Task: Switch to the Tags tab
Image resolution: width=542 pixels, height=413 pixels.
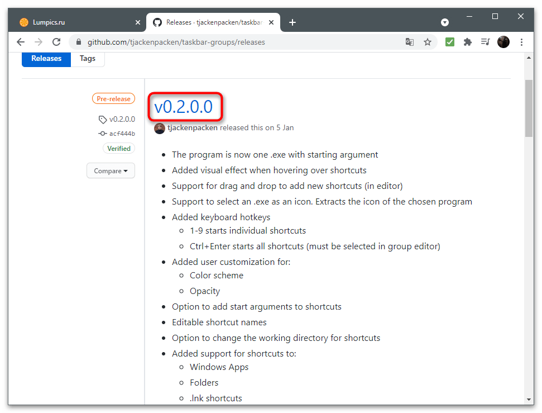Action: pyautogui.click(x=88, y=59)
